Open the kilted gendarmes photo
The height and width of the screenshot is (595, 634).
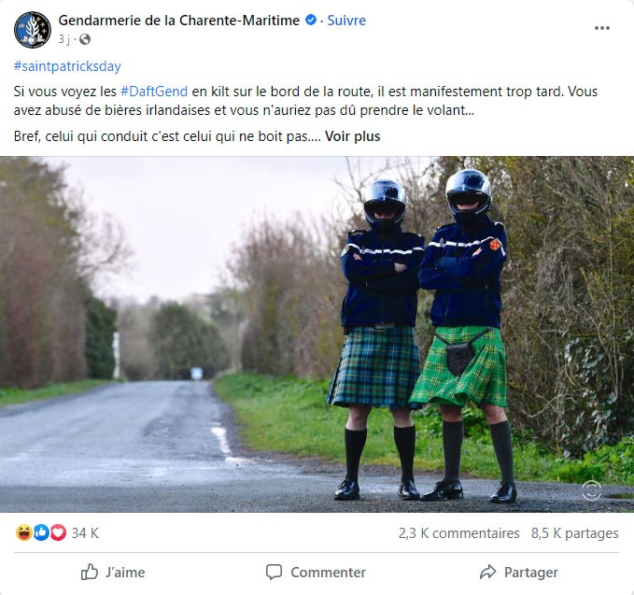[317, 334]
